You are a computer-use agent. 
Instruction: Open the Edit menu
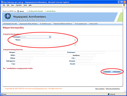[8, 5]
